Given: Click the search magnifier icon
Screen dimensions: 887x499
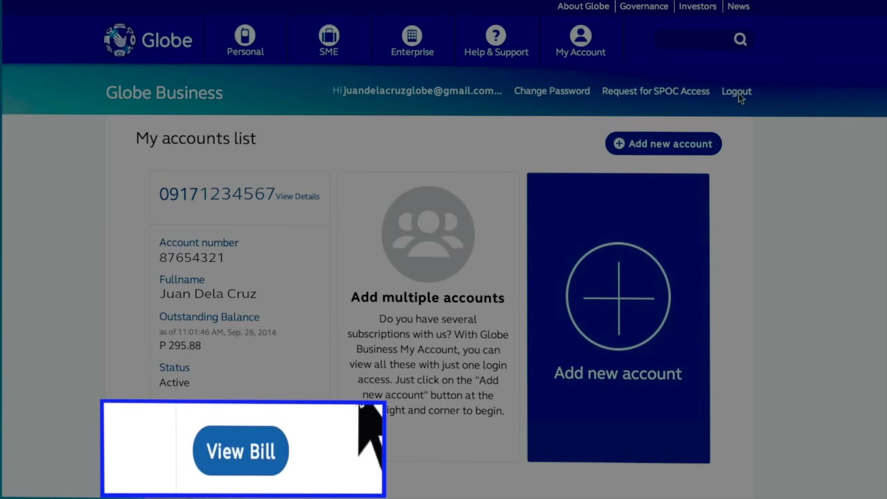Looking at the screenshot, I should coord(740,40).
